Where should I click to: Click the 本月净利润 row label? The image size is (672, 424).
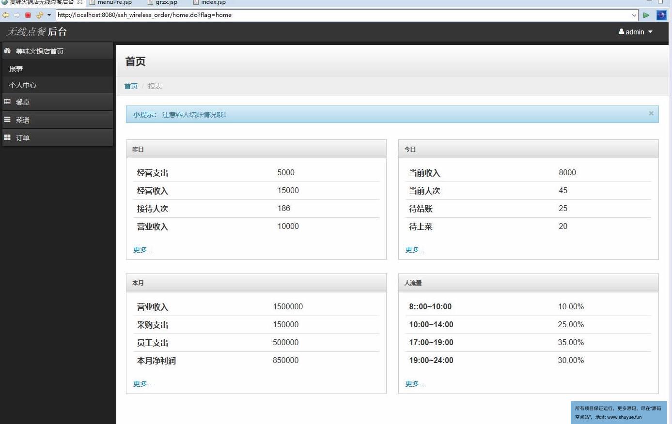click(x=156, y=361)
